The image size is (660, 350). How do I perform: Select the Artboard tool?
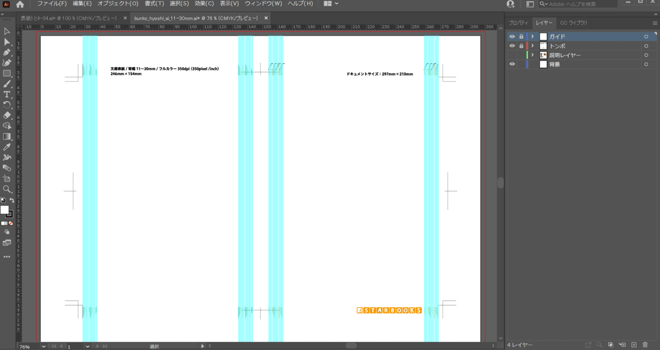7,179
